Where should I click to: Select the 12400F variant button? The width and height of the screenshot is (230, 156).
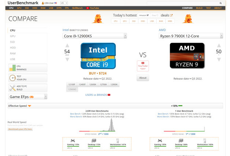point(82,85)
